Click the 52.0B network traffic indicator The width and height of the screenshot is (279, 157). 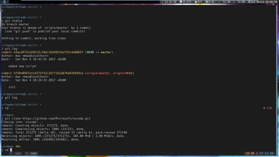[x=225, y=2]
